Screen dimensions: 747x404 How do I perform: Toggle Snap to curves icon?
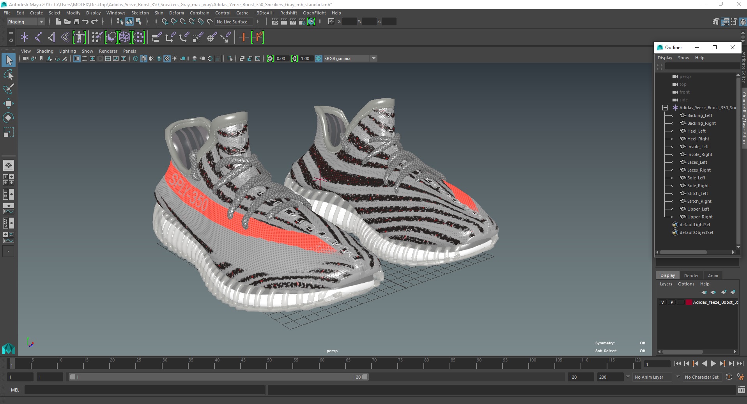174,22
